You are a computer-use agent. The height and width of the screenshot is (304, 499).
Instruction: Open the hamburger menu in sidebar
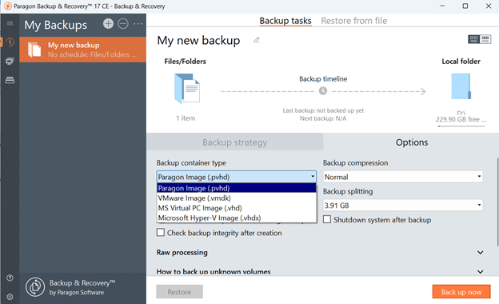pyautogui.click(x=10, y=23)
